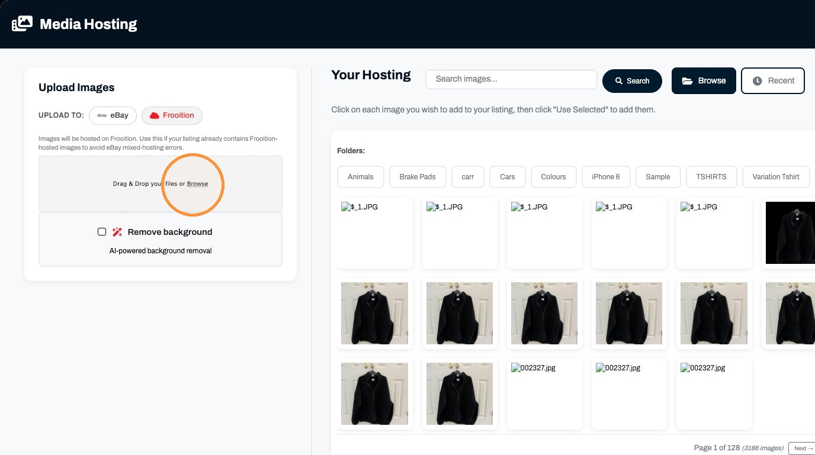This screenshot has width=815, height=455.
Task: Select the first 002327.jpg image tile
Action: [544, 394]
